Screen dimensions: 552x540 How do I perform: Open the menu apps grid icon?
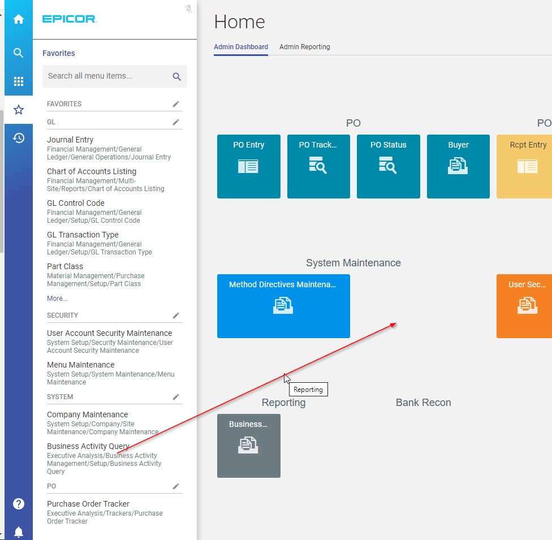pos(19,81)
